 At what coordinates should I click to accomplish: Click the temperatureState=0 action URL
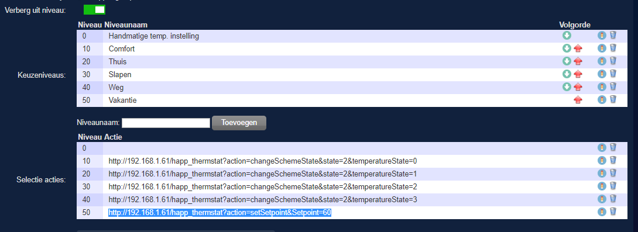(x=263, y=161)
